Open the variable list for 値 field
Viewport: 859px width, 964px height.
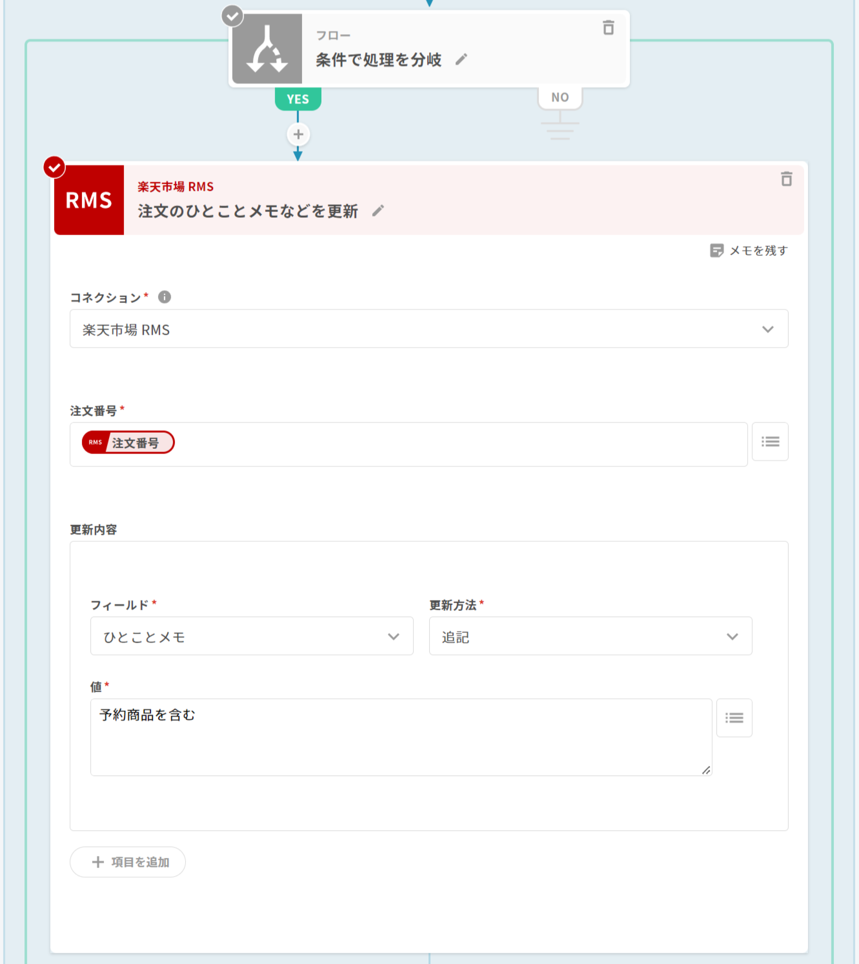[x=734, y=718]
